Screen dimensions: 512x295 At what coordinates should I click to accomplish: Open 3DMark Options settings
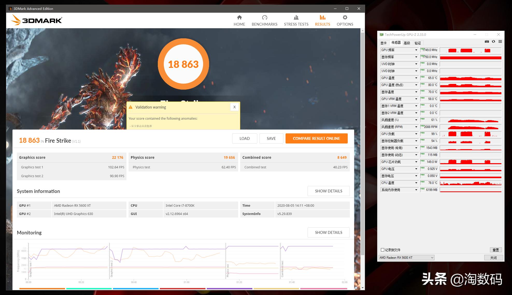pyautogui.click(x=345, y=20)
